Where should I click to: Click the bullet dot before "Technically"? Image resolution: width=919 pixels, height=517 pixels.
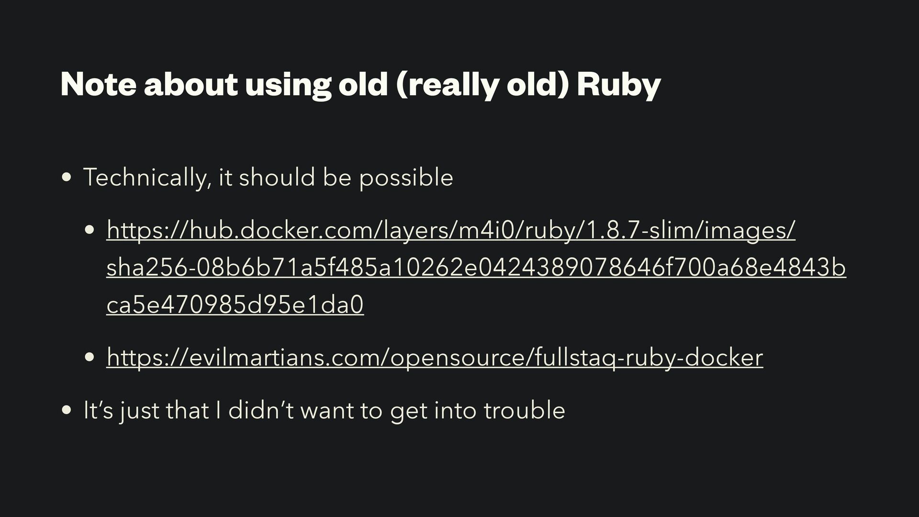tap(67, 178)
